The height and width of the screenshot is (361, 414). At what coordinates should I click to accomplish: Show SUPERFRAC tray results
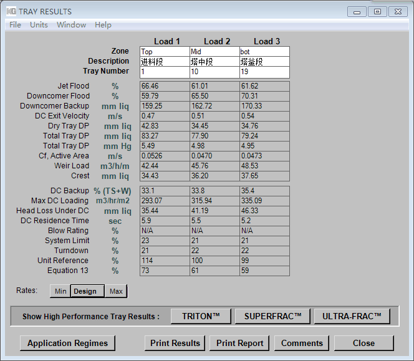[x=272, y=316]
